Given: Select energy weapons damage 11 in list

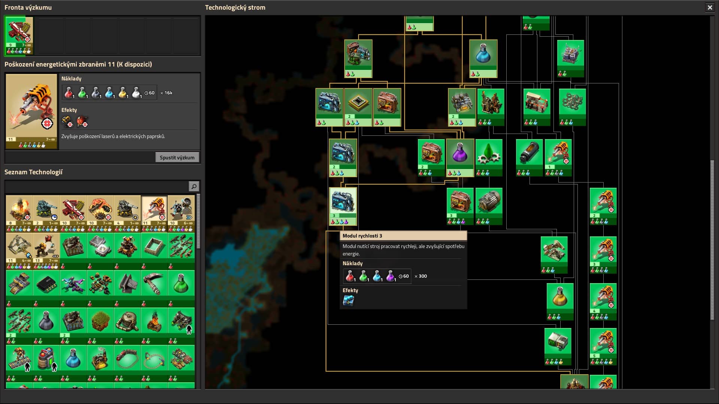Looking at the screenshot, I should point(154,213).
